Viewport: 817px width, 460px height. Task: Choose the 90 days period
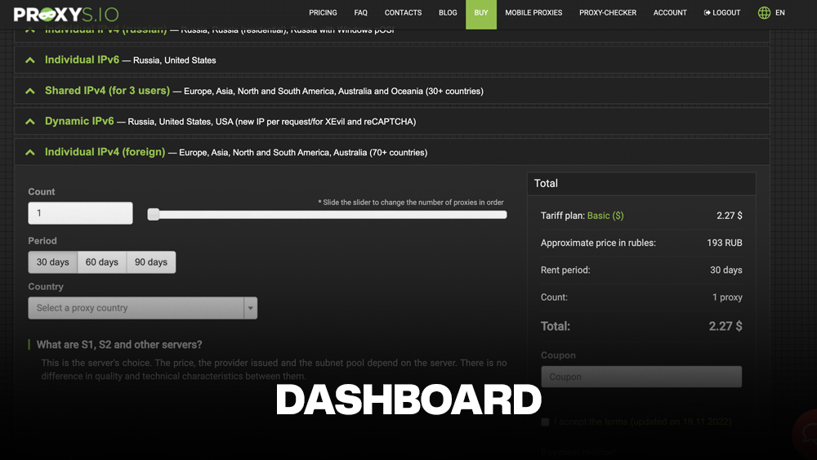pyautogui.click(x=151, y=262)
